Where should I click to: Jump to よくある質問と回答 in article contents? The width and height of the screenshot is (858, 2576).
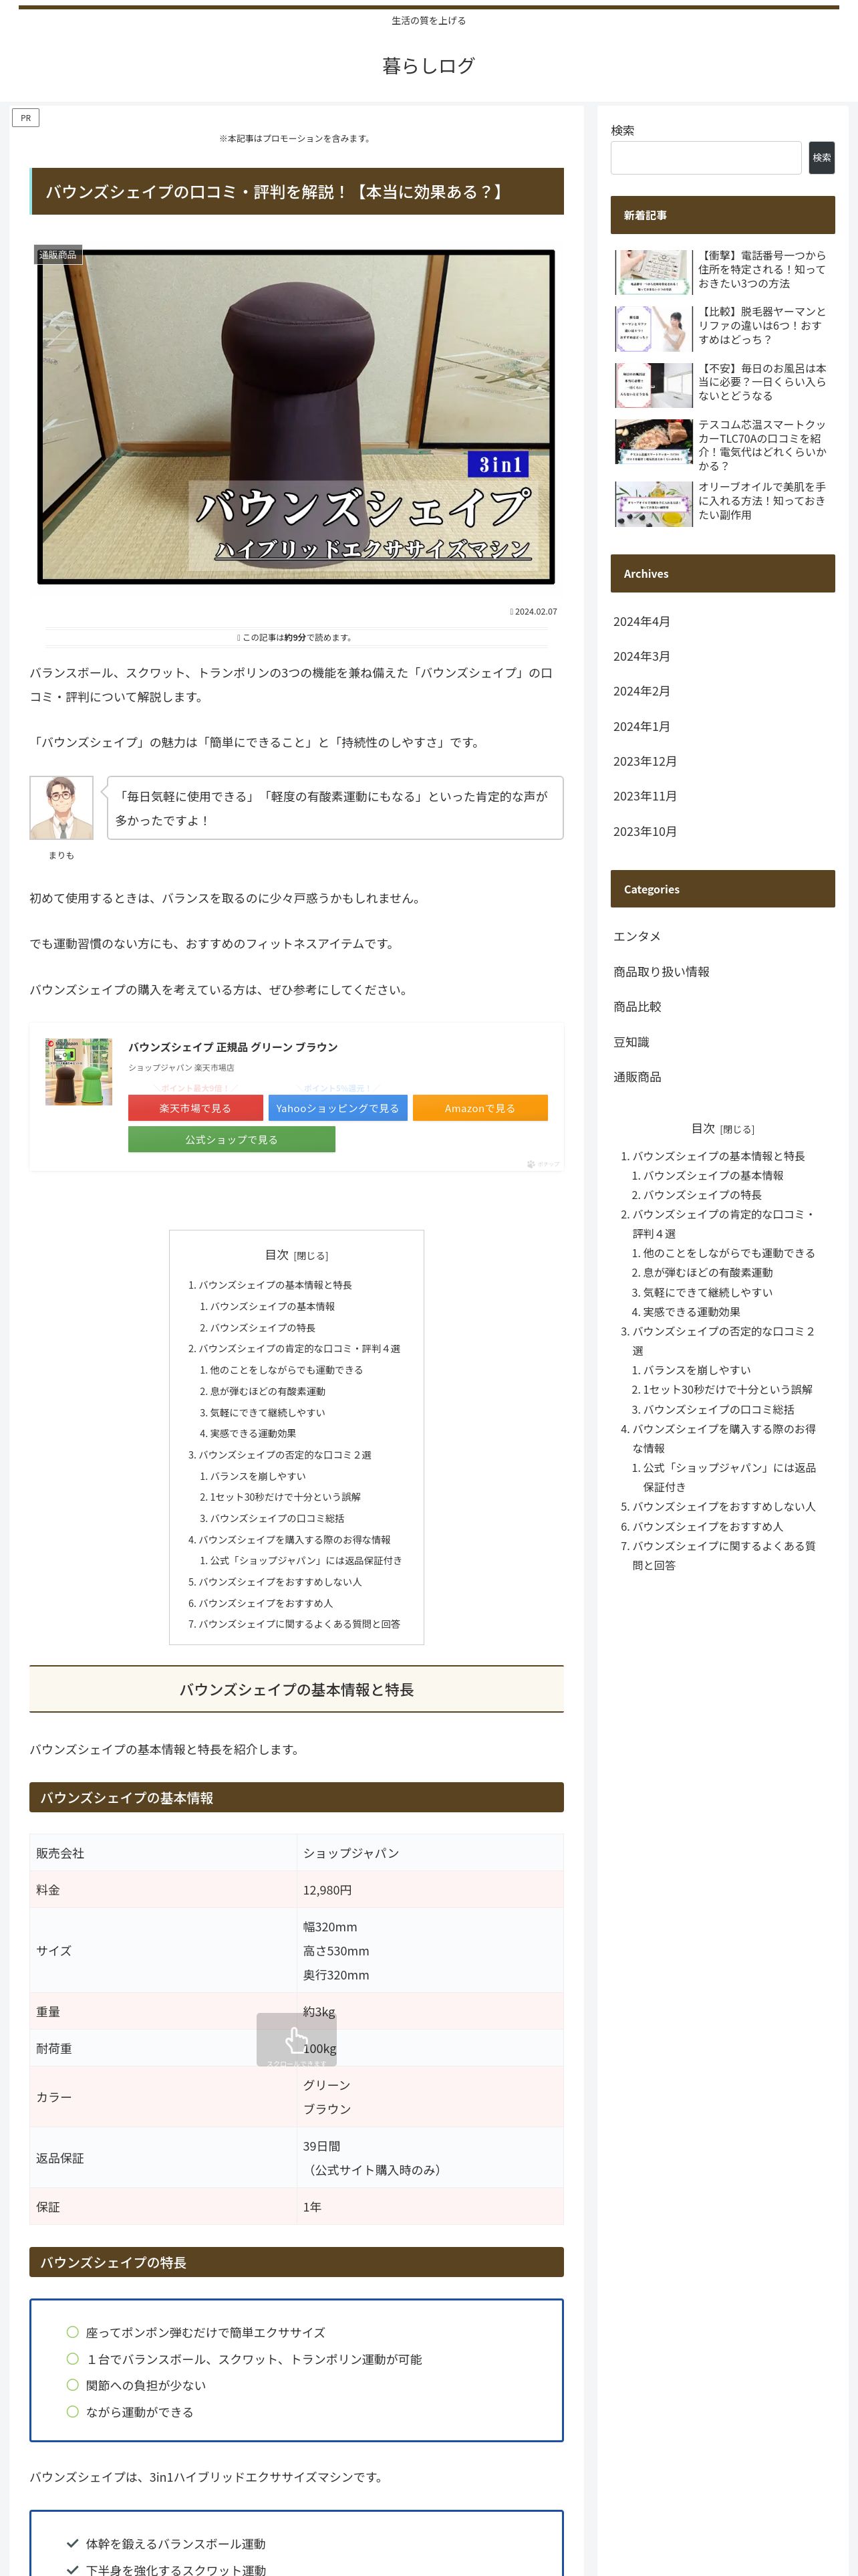click(x=299, y=1625)
